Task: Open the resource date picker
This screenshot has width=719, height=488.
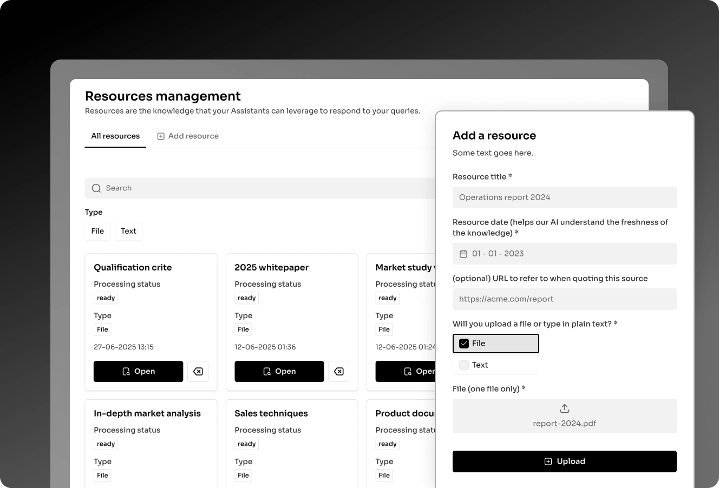Action: [x=565, y=253]
